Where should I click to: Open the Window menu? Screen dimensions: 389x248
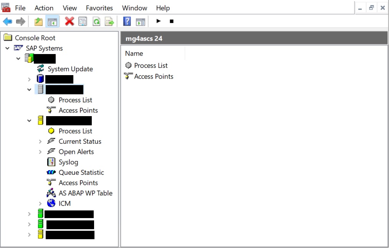pyautogui.click(x=134, y=8)
